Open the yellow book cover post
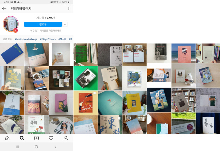220x151 pixels. pos(134,103)
